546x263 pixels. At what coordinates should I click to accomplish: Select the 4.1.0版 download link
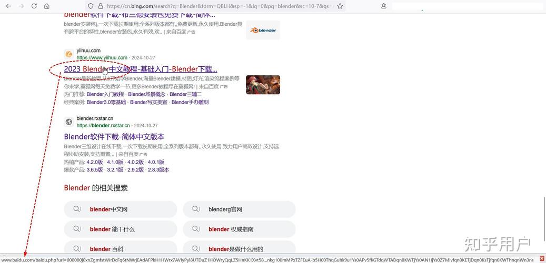pyautogui.click(x=115, y=162)
